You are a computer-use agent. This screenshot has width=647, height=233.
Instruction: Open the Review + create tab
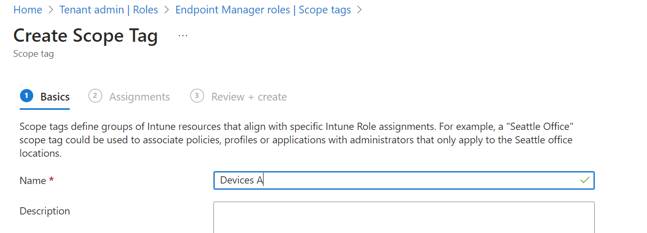click(x=249, y=97)
